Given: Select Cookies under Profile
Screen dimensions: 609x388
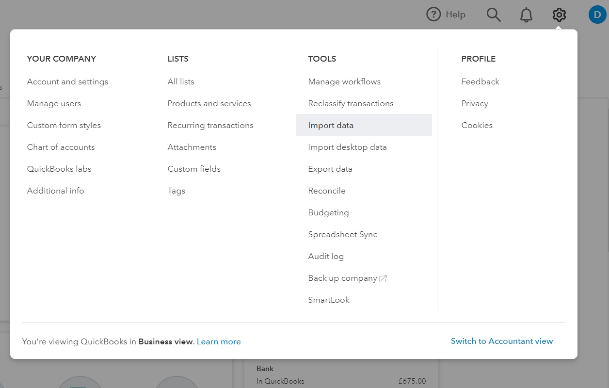Looking at the screenshot, I should (x=477, y=125).
